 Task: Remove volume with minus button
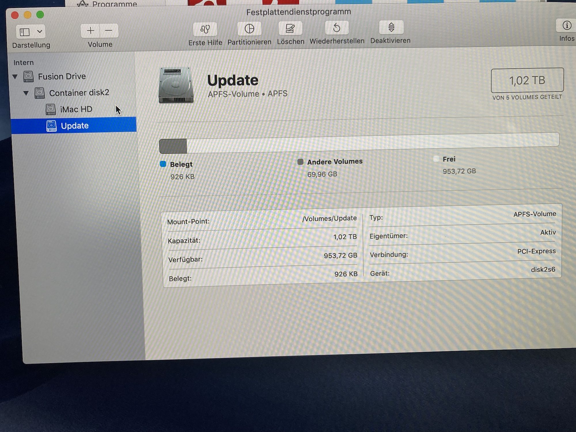tap(109, 31)
